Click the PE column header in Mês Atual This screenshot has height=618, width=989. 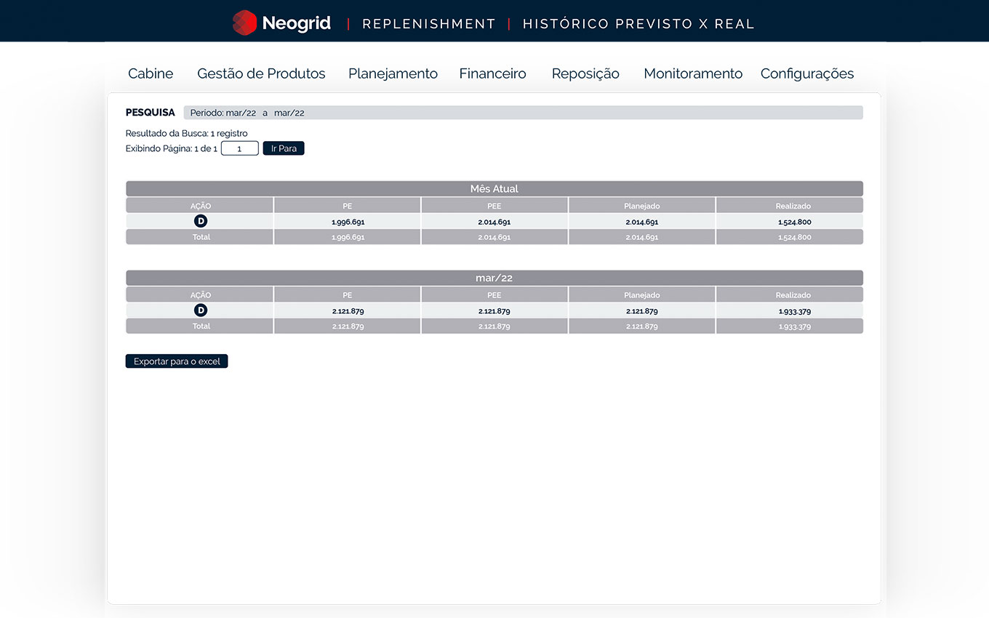pos(347,206)
